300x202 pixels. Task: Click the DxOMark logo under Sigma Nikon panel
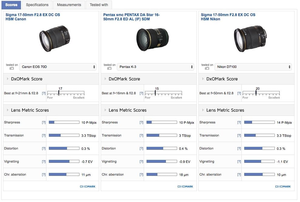tap(283, 187)
